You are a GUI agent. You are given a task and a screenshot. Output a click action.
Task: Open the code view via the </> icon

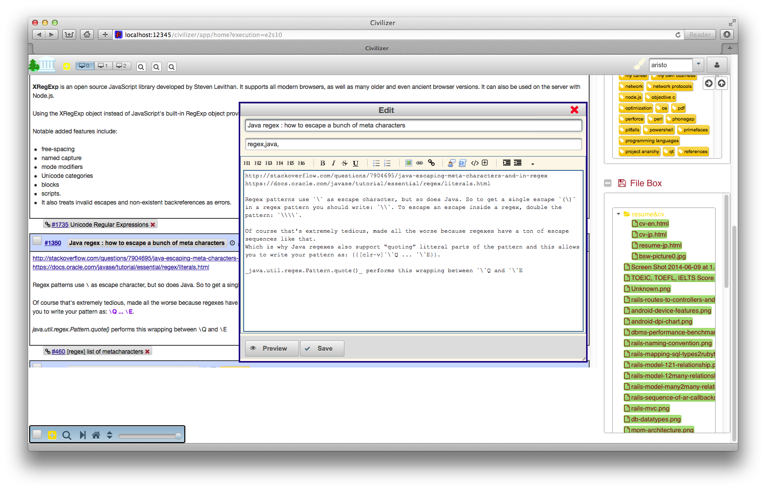click(475, 163)
